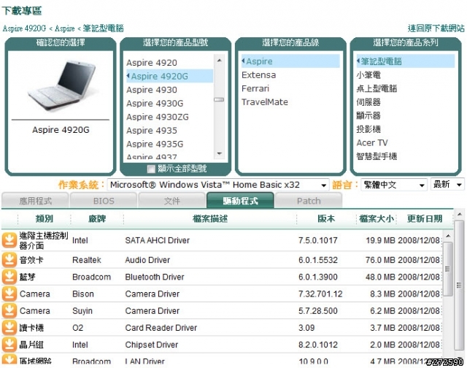Screen dimensions: 467x368
Task: Click the Aspire 4920G laptop thumbnail
Action: point(61,85)
